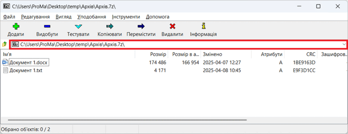This screenshot has height=134, width=348.
Task: Click the blue minus Видобути icon
Action: point(47,26)
